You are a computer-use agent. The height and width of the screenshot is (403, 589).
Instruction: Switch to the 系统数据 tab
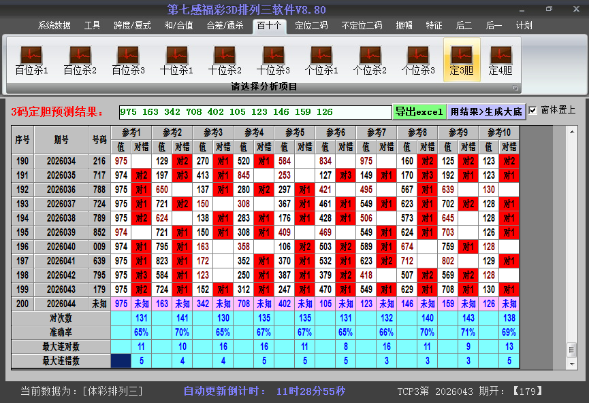click(x=54, y=26)
